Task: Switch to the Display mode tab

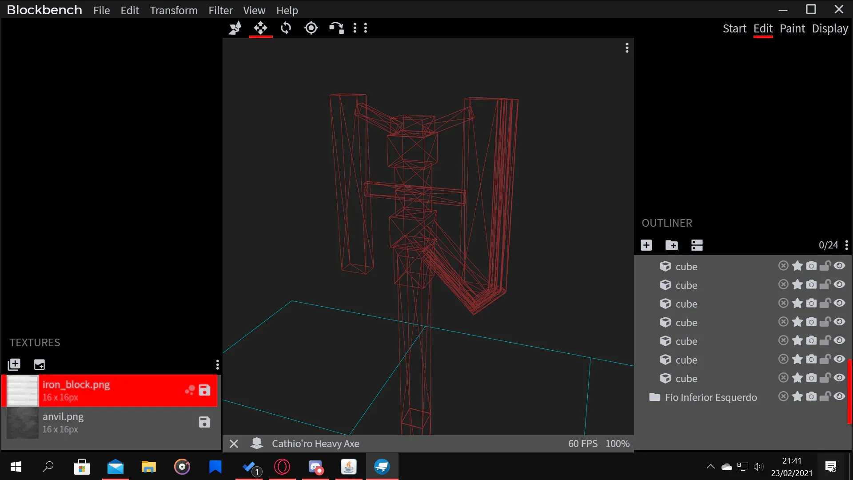Action: click(830, 28)
